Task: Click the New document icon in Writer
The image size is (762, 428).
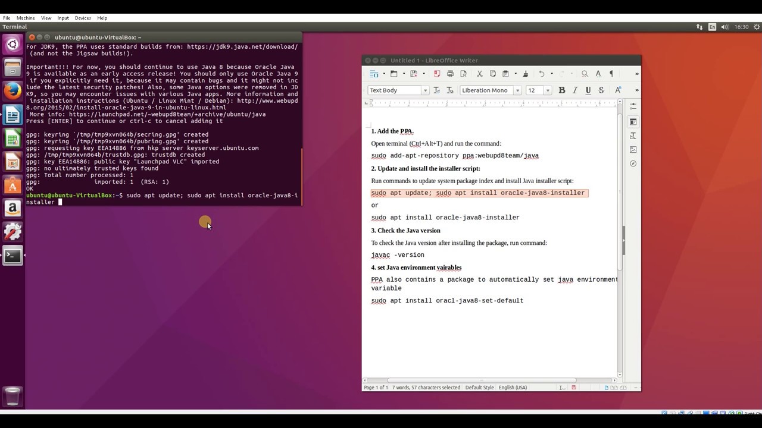Action: 374,74
